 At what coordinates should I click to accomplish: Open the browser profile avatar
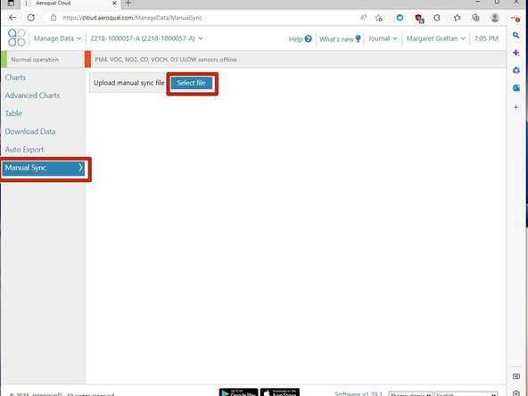[495, 18]
